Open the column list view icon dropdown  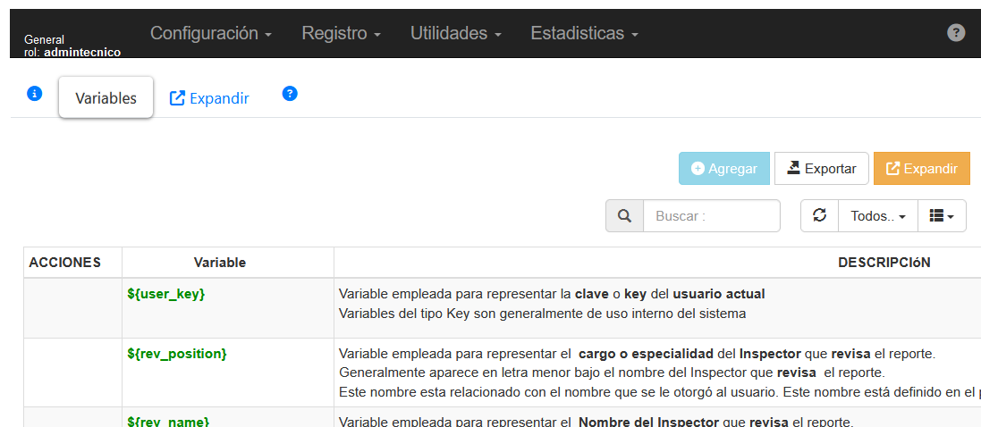(942, 216)
